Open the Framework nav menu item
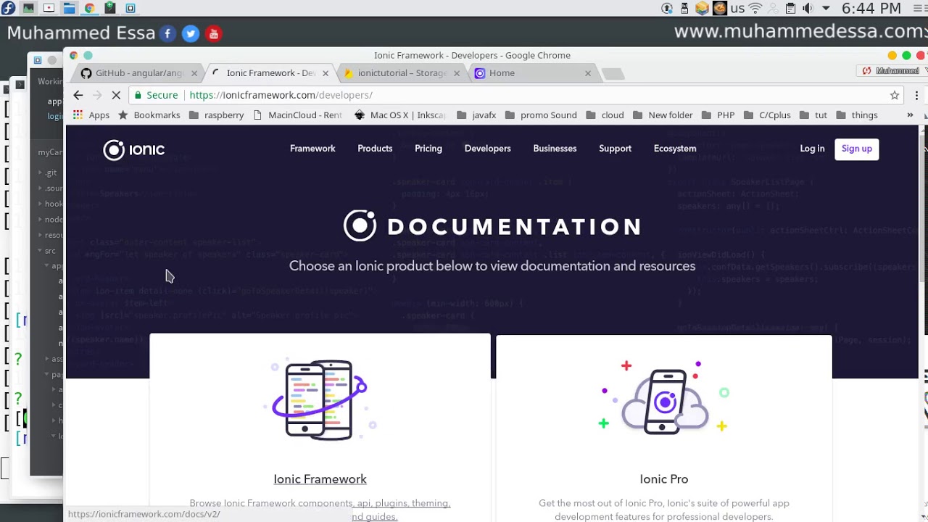Viewport: 928px width, 522px height. coord(312,149)
